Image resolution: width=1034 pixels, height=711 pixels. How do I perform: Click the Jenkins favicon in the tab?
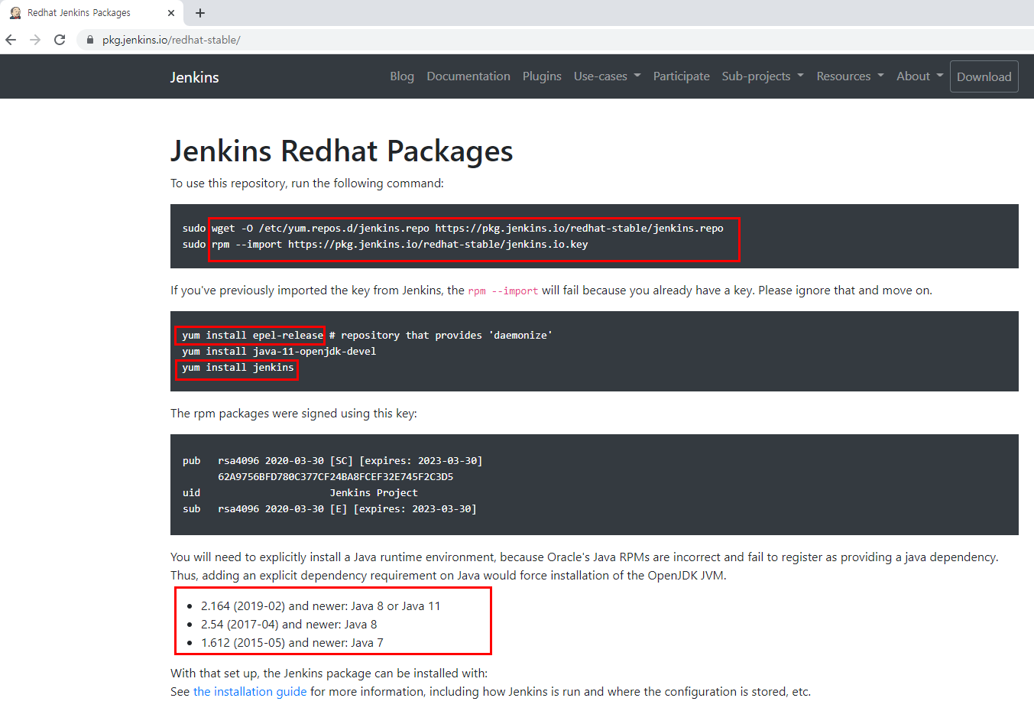(x=15, y=13)
